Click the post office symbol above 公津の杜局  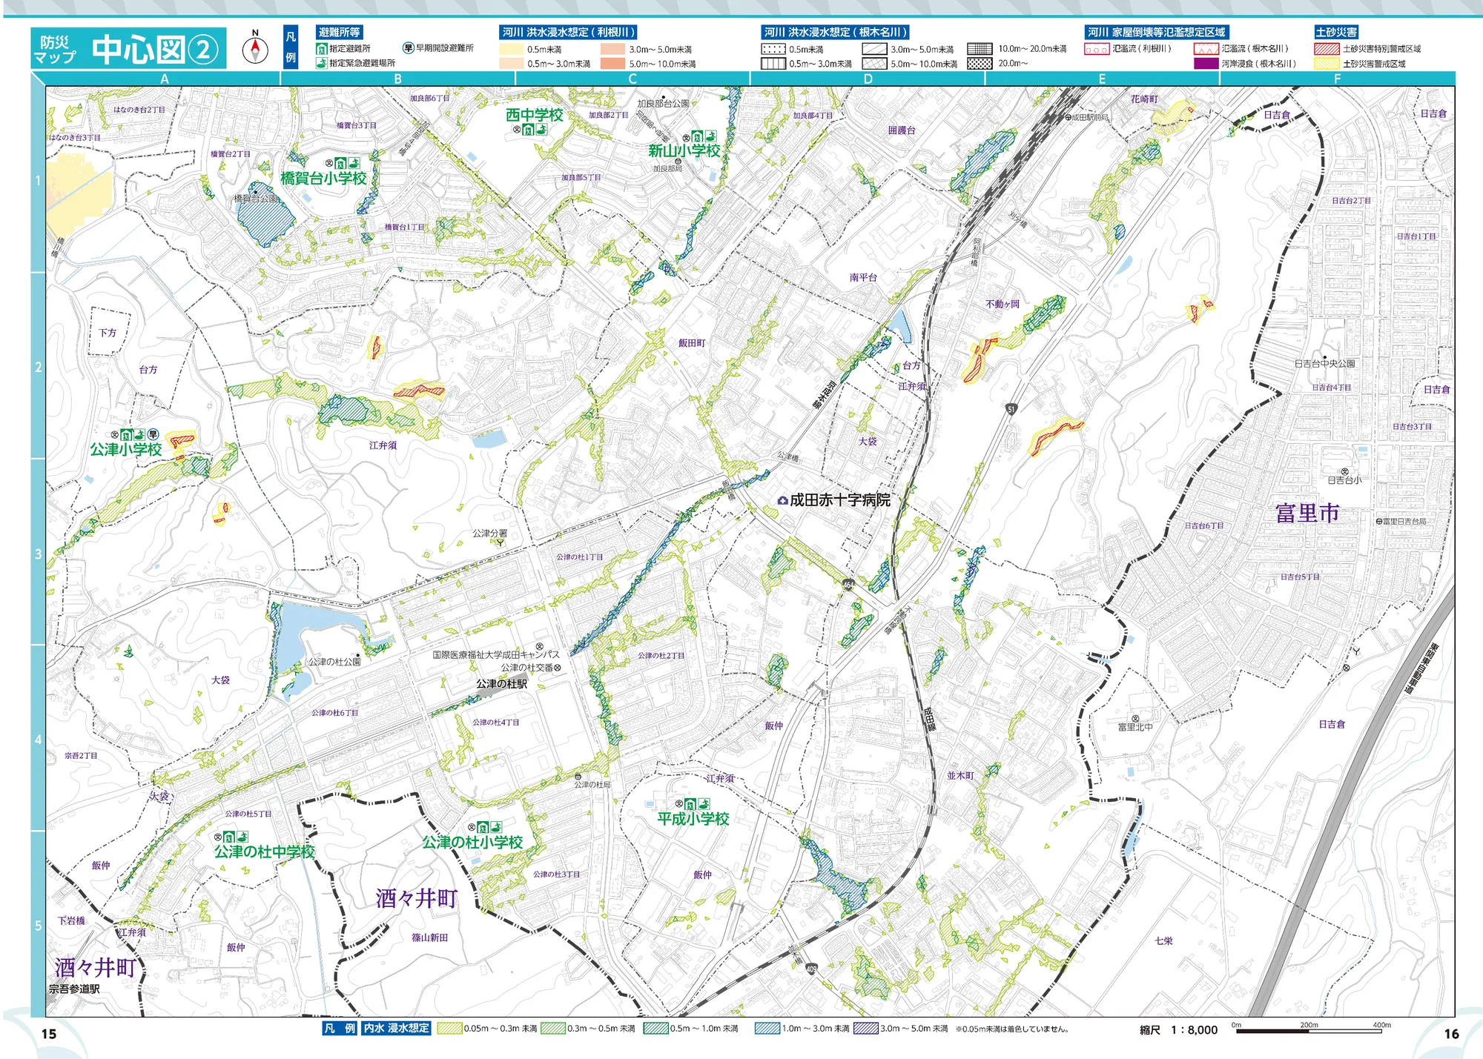pos(578,777)
